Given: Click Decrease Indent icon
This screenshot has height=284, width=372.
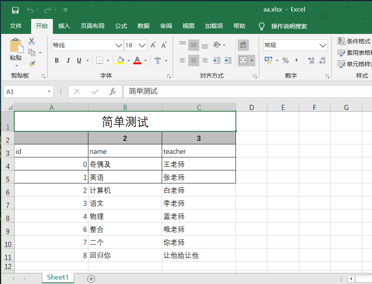Looking at the screenshot, I should pos(217,60).
